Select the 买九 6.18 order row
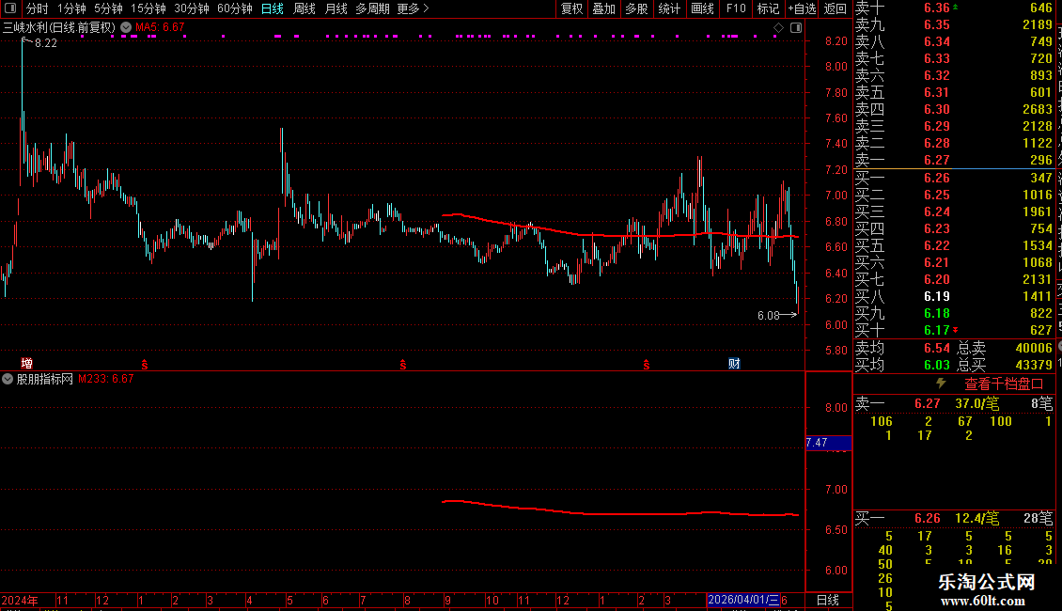This screenshot has height=611, width=1062. (954, 313)
